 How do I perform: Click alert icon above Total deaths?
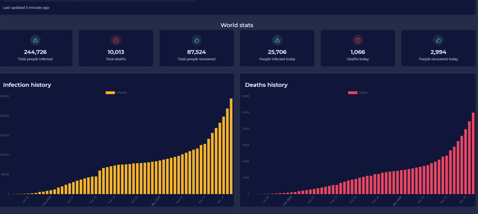pyautogui.click(x=116, y=40)
